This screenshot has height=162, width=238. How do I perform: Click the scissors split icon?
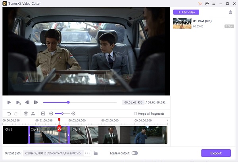click(x=33, y=113)
